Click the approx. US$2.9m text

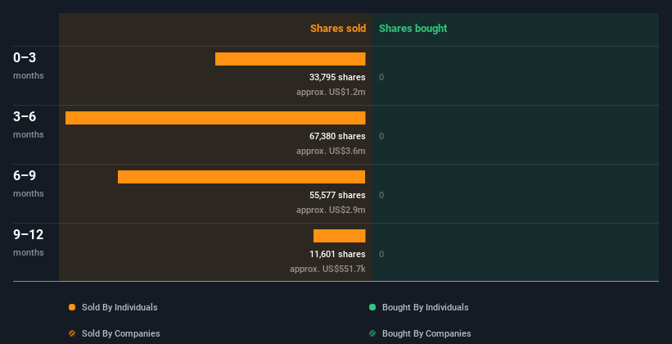(x=331, y=210)
